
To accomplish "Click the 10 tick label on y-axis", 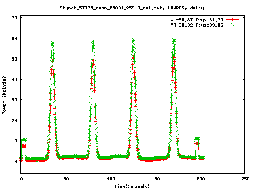I will [14, 141].
